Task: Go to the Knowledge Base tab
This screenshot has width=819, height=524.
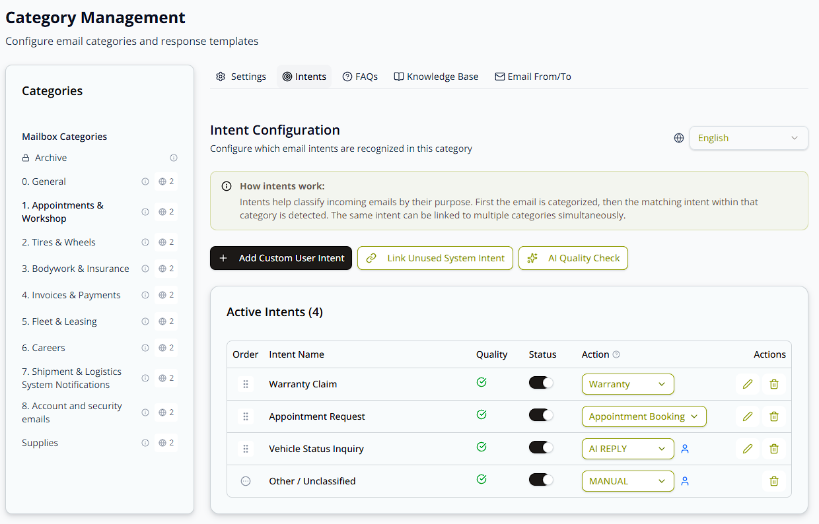Action: click(x=436, y=77)
